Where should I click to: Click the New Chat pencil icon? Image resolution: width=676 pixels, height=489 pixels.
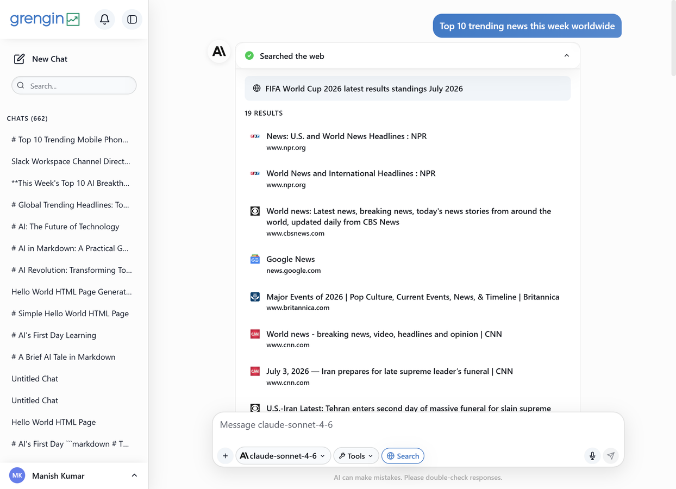[x=19, y=59]
